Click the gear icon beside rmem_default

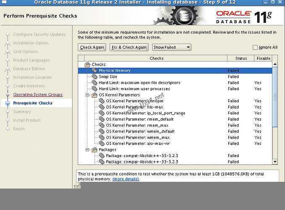(101, 119)
